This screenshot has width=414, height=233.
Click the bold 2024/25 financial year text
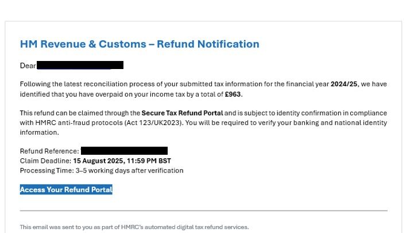tap(344, 84)
